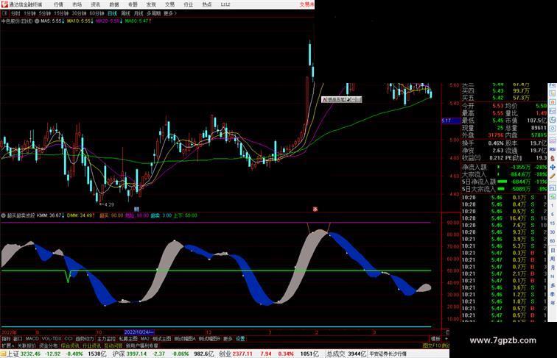
Task: Open the 多周期 view tab
Action: coord(153,13)
